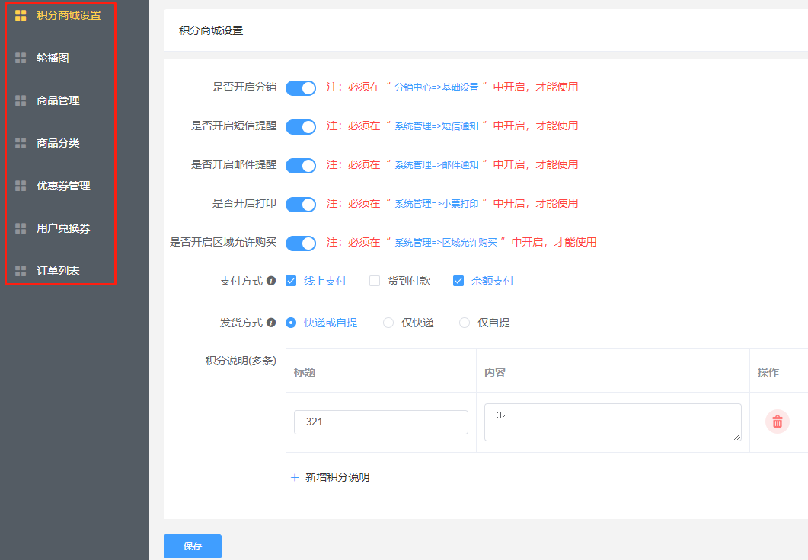Turn off the 是否开启打印 switch
Screen dimensions: 808x560
pyautogui.click(x=301, y=205)
